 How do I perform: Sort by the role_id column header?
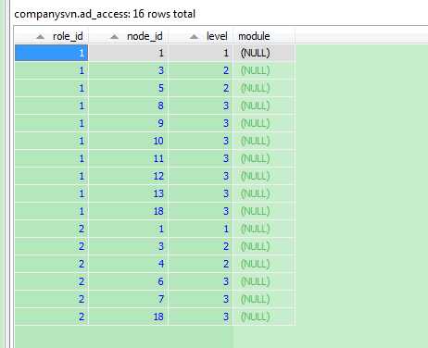(52, 36)
